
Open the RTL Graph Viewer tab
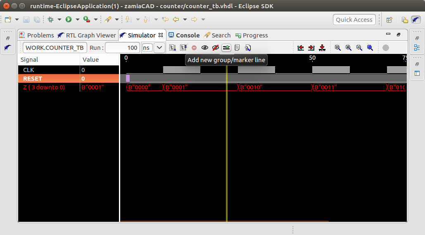pyautogui.click(x=87, y=35)
